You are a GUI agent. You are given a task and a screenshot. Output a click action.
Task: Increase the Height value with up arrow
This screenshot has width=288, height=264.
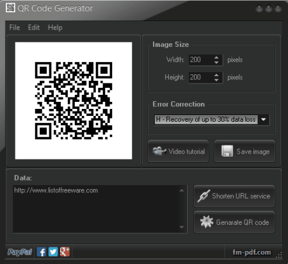tap(216, 75)
